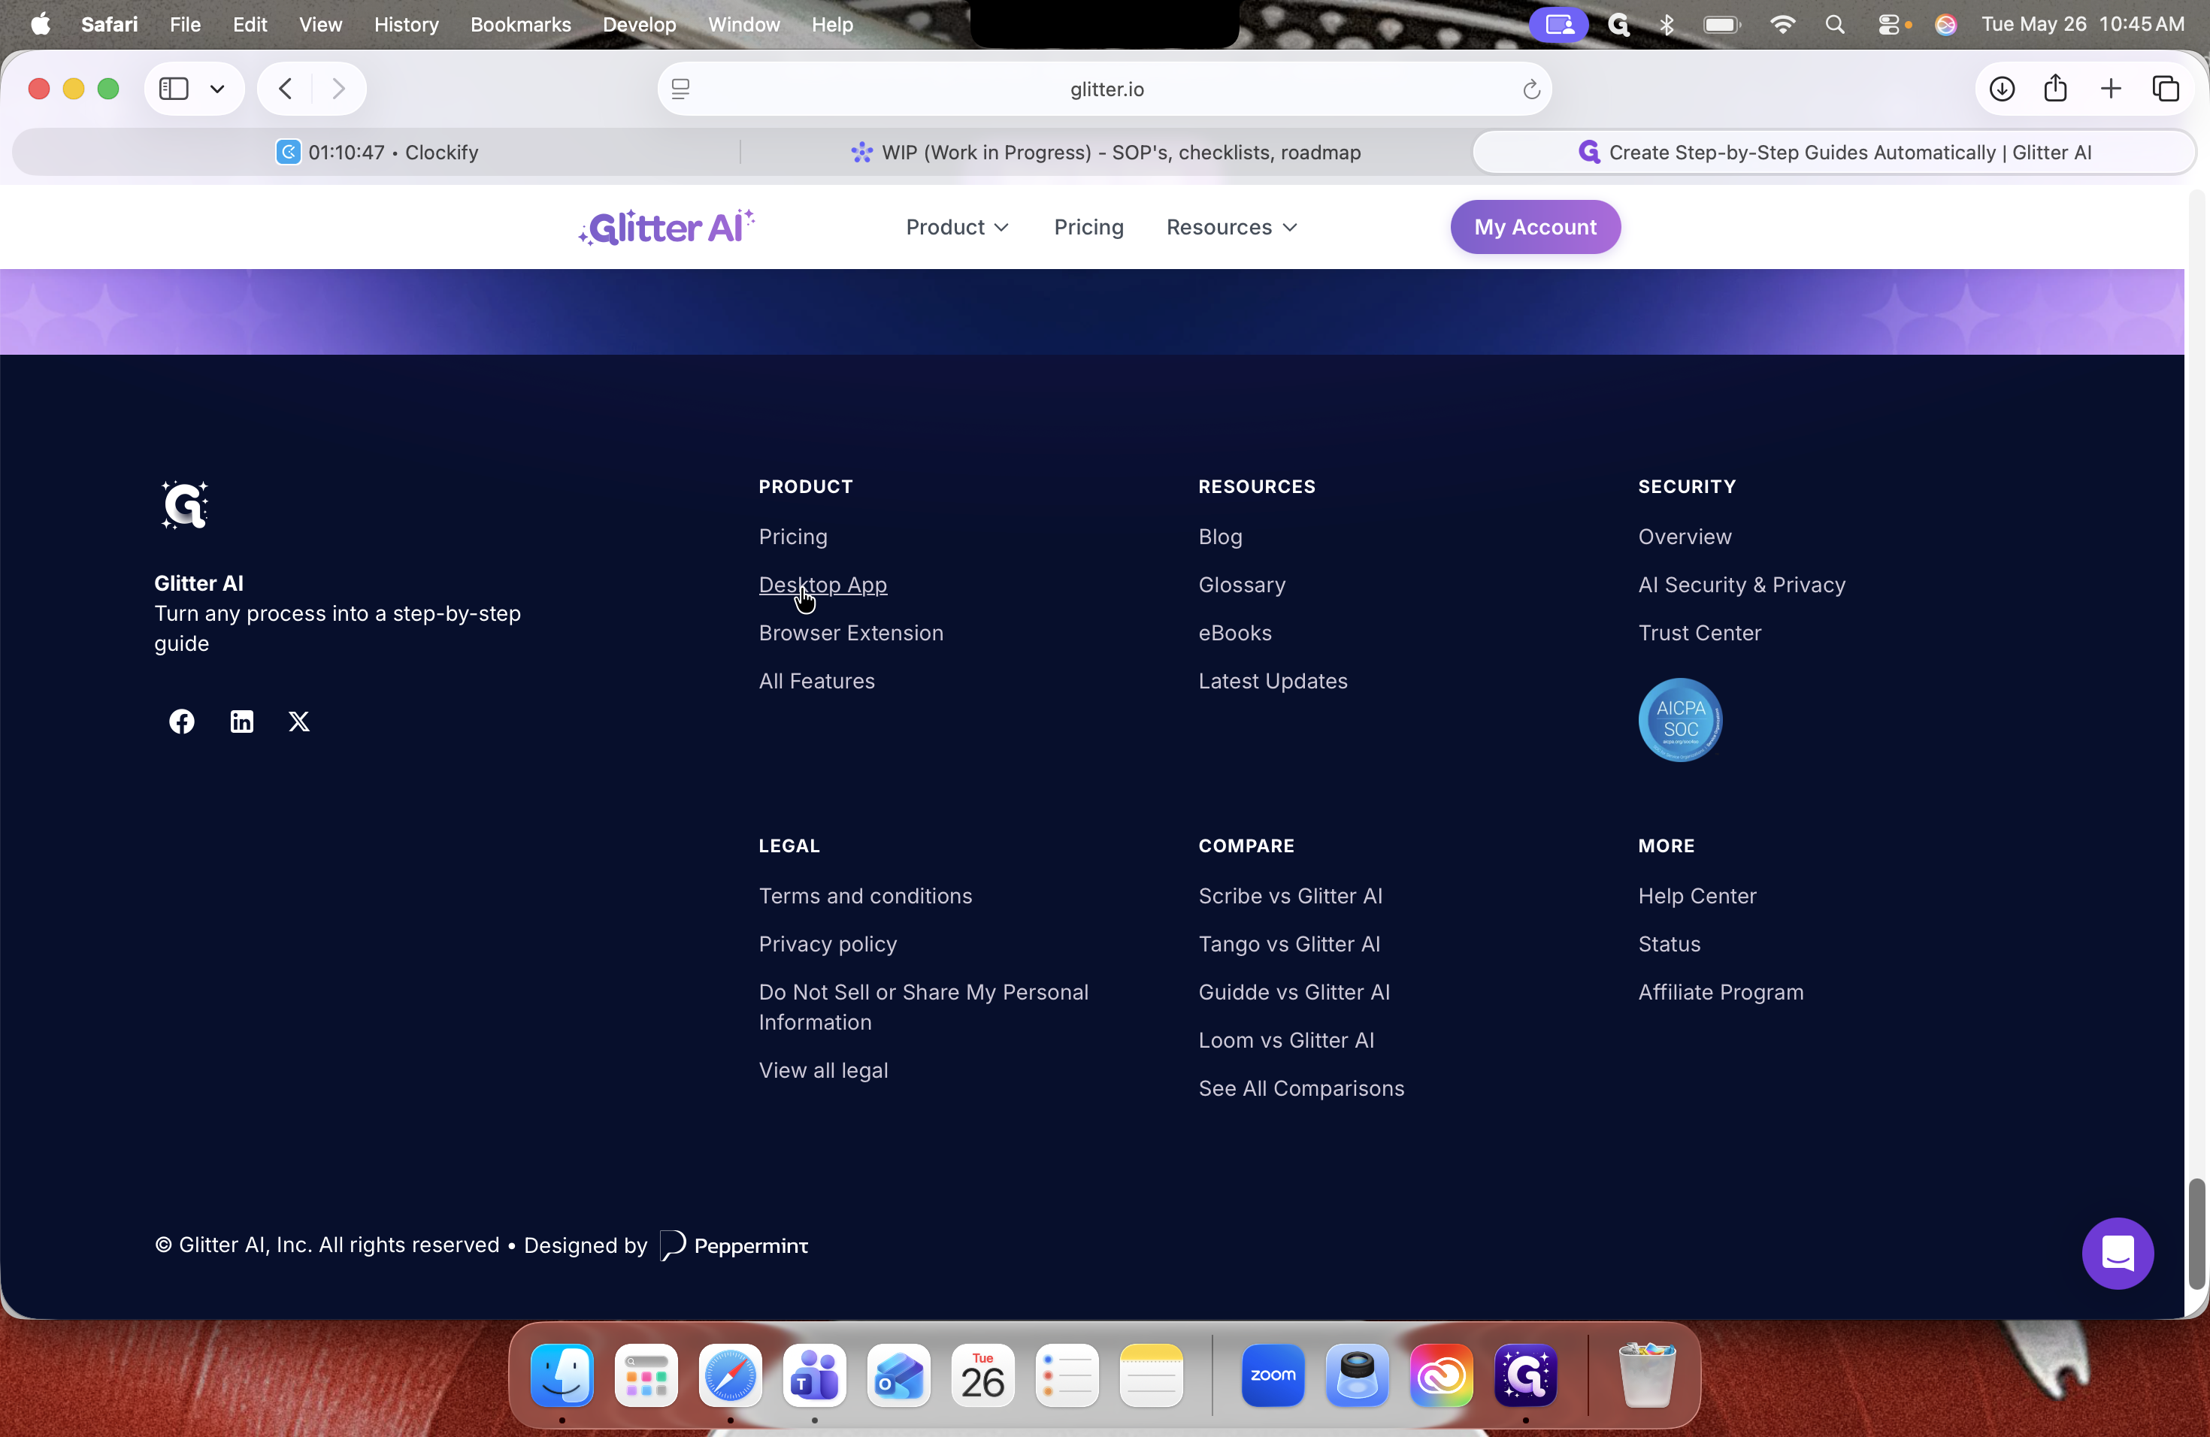Open Terms and conditions link
This screenshot has height=1437, width=2210.
pyautogui.click(x=864, y=896)
